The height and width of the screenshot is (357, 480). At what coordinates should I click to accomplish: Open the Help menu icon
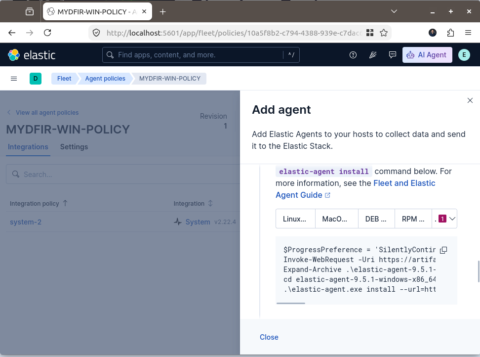353,55
